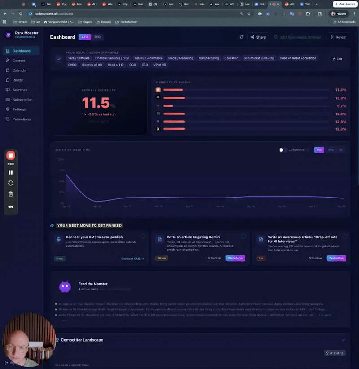Select the 180d time range
Viewport: 359px width, 369px height.
point(331,150)
